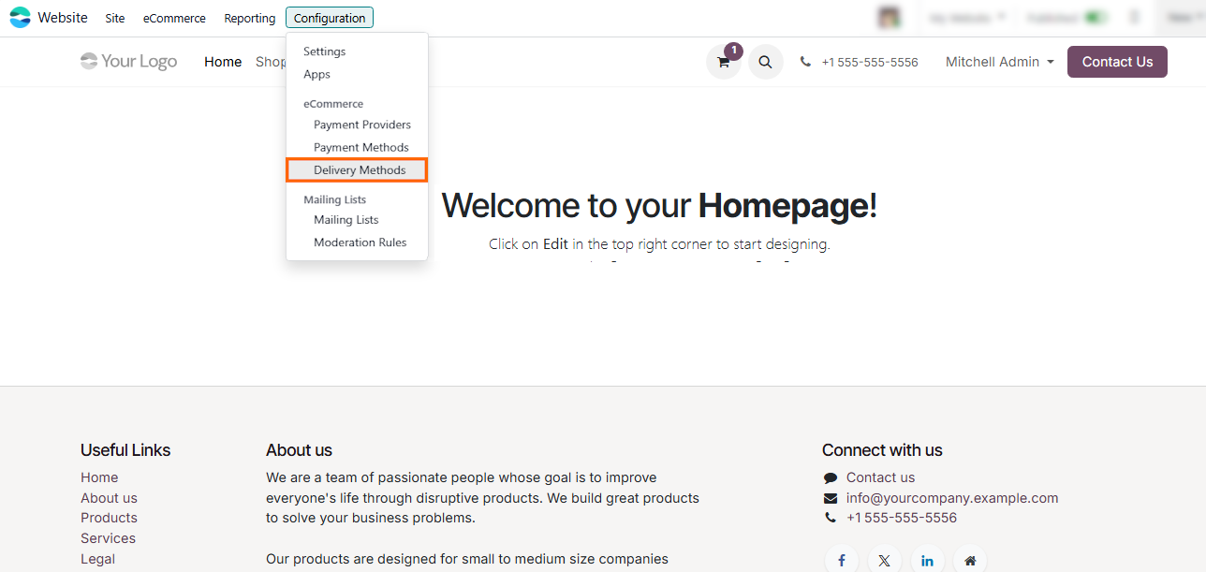The height and width of the screenshot is (572, 1206).
Task: Click the Facebook social icon
Action: point(842,560)
